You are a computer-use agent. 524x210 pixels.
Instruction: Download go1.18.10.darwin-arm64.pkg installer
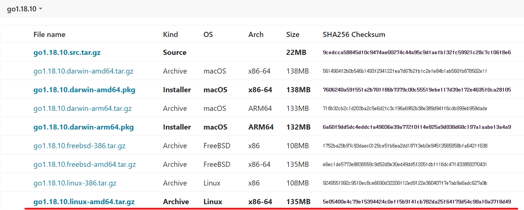tap(84, 127)
